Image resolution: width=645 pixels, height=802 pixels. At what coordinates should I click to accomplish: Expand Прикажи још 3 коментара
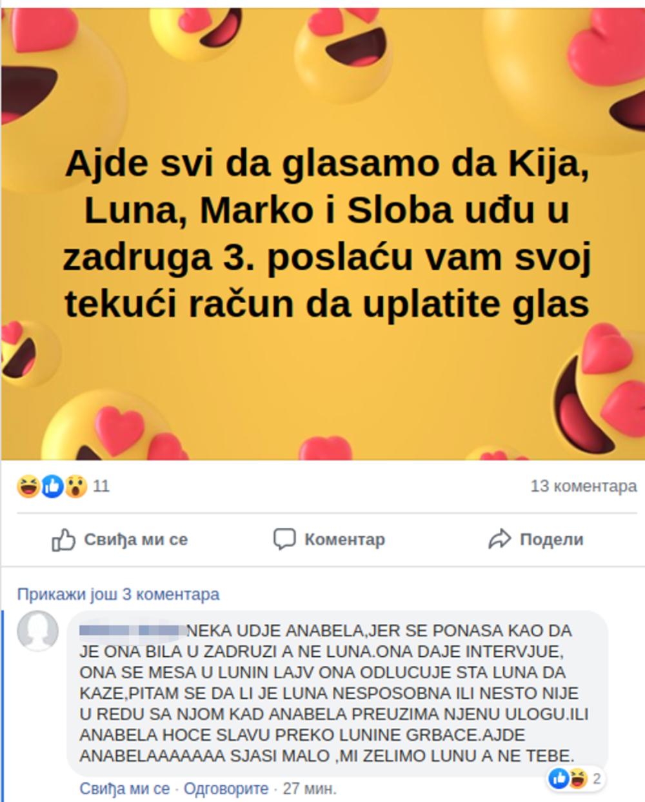pos(118,594)
